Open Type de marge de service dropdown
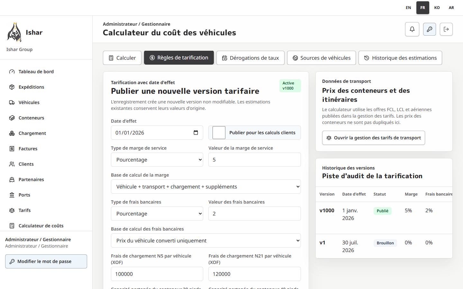Screen dimensions: 463x289 coord(157,160)
